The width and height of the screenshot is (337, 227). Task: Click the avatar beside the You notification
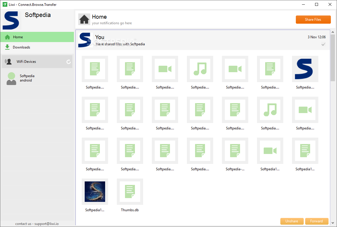point(85,40)
